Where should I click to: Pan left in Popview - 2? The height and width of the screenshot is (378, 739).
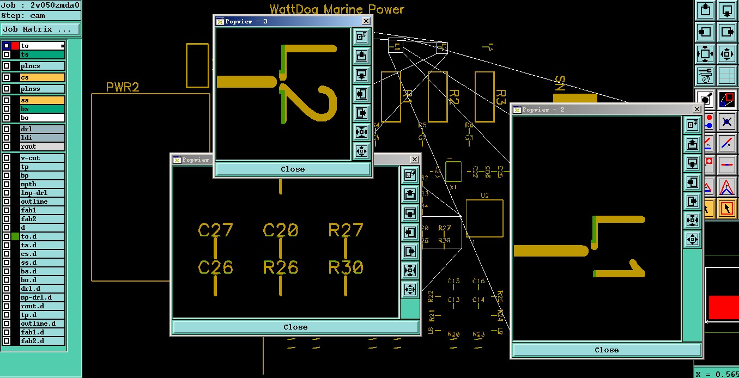(x=692, y=182)
